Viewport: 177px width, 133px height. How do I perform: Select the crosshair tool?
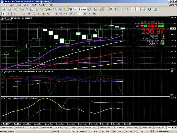click(8, 14)
